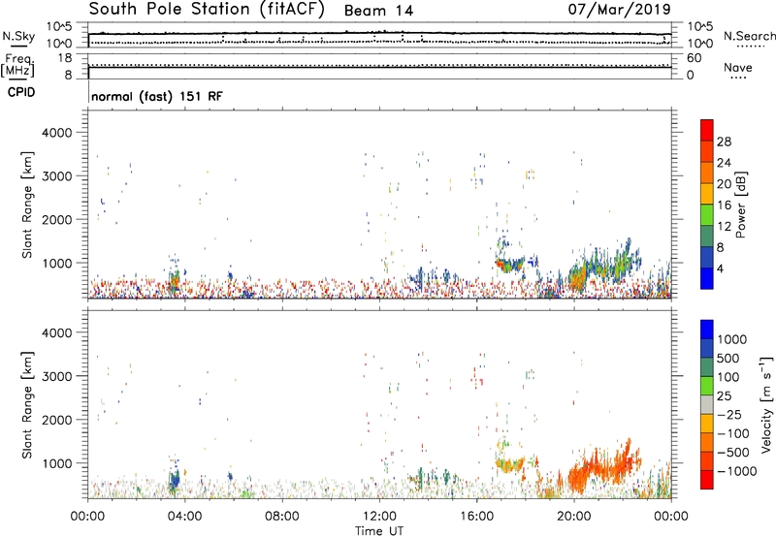Click the left '10^5' noise axis label
This screenshot has width=776, height=537.
coord(59,27)
